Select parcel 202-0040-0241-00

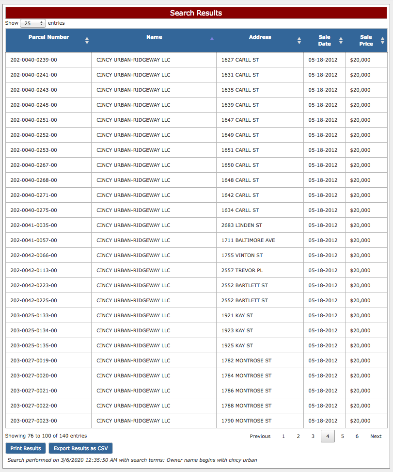click(x=33, y=75)
